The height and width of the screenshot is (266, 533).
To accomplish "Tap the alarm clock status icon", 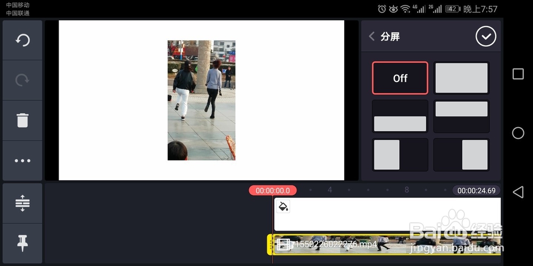I will [382, 9].
